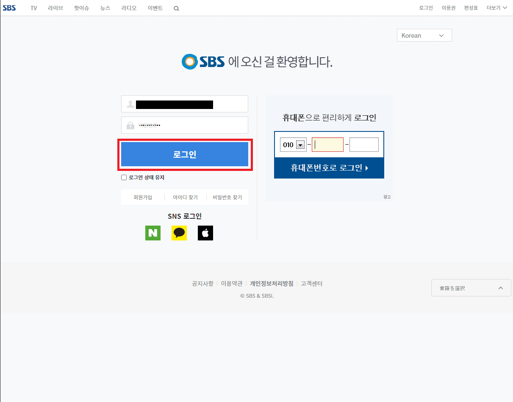This screenshot has width=513, height=402.
Task: Open the 라이브 menu item
Action: [x=55, y=8]
